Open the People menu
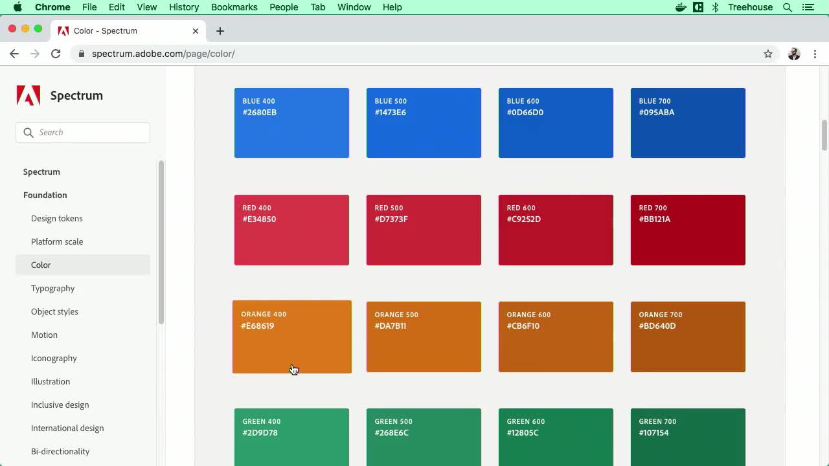The width and height of the screenshot is (829, 466). (284, 7)
